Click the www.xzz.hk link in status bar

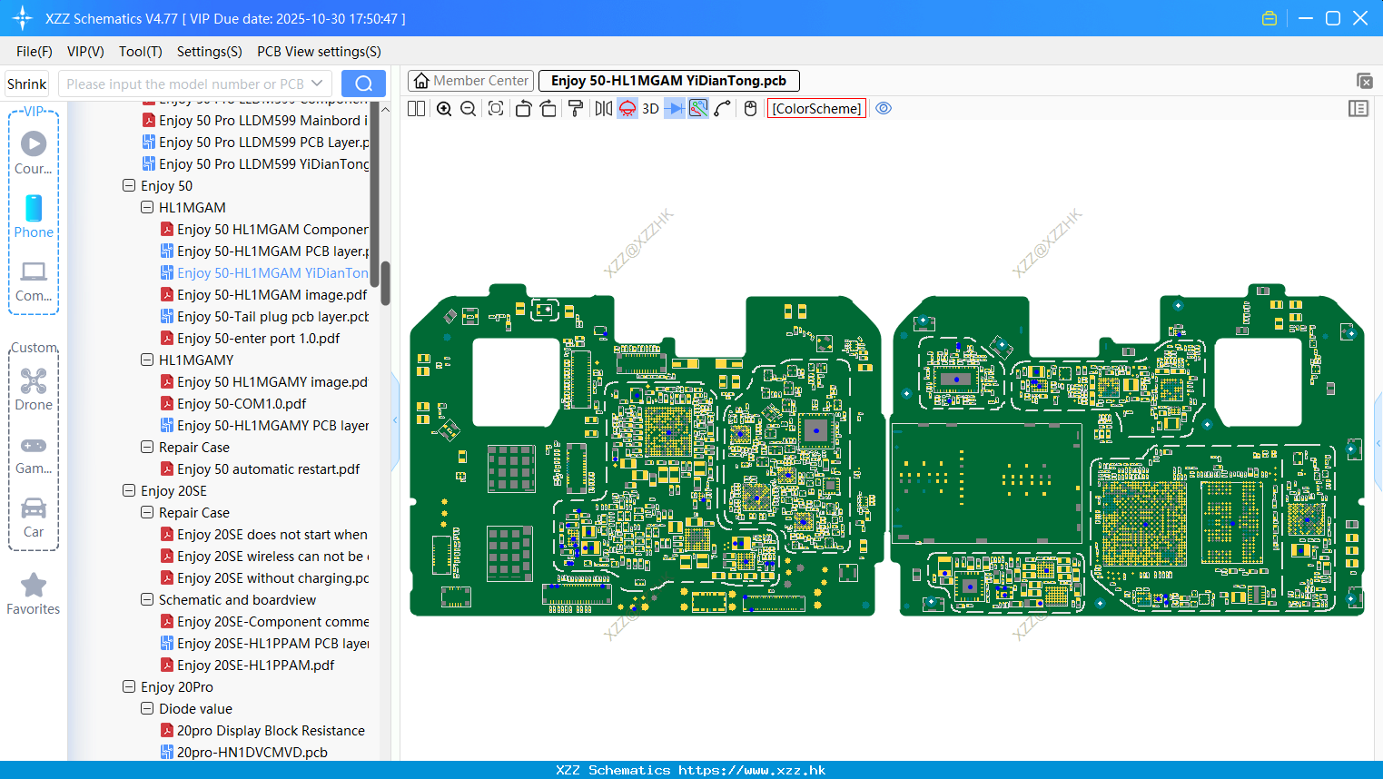point(752,770)
